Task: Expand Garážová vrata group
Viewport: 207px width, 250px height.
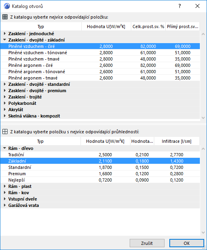Action: coord(5,205)
